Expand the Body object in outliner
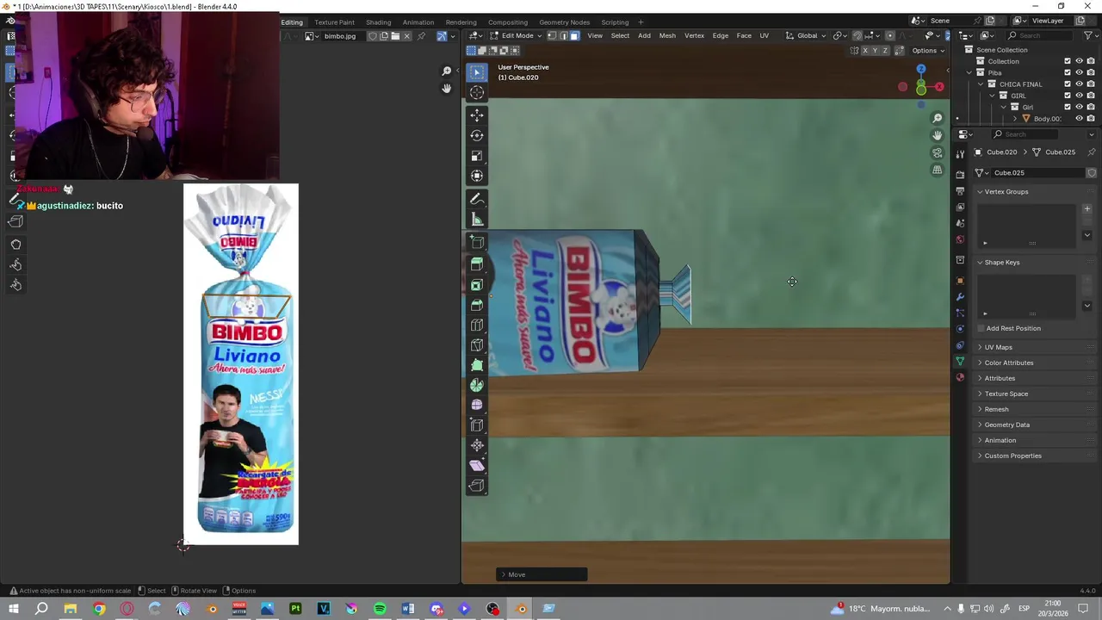This screenshot has height=620, width=1102. (1014, 119)
